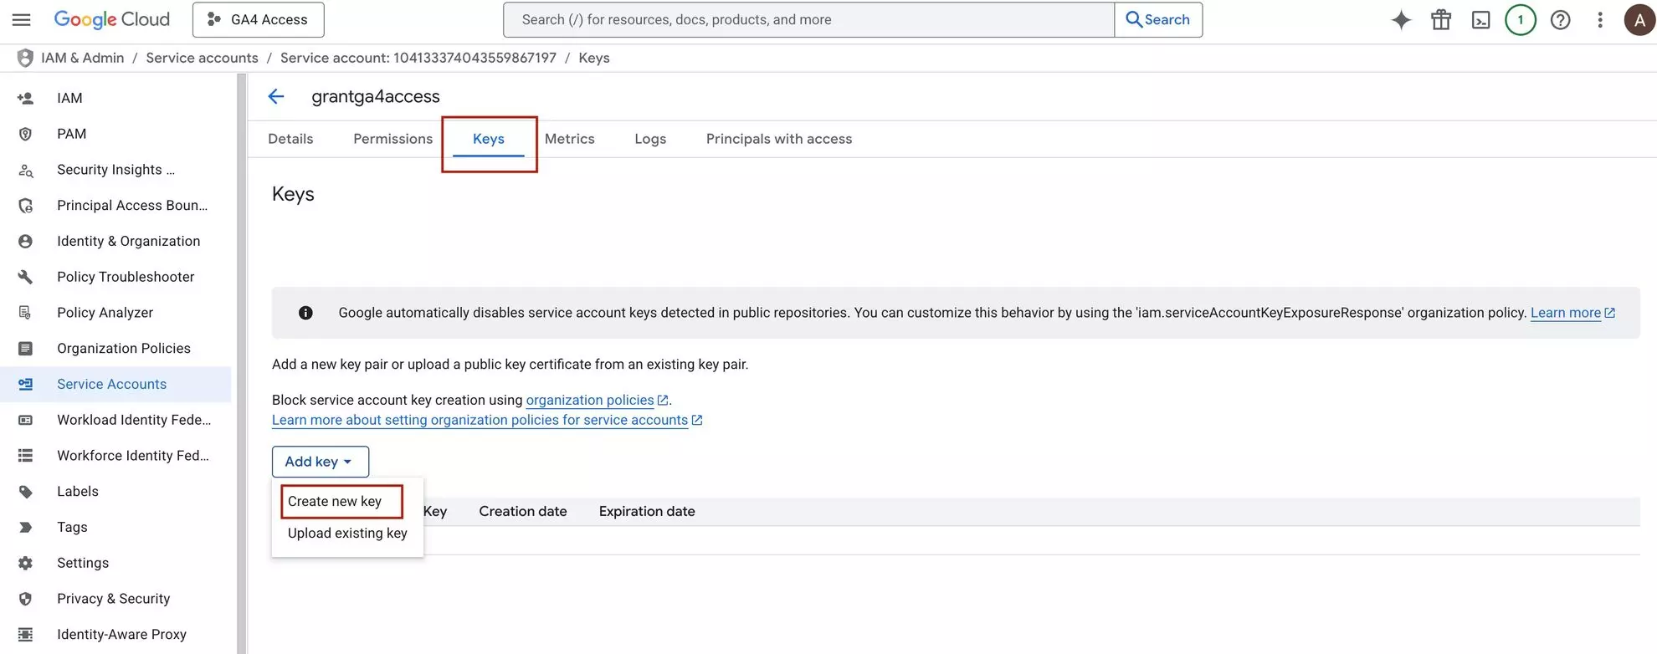The image size is (1657, 654).
Task: Click the Labels tag icon
Action: point(25,492)
